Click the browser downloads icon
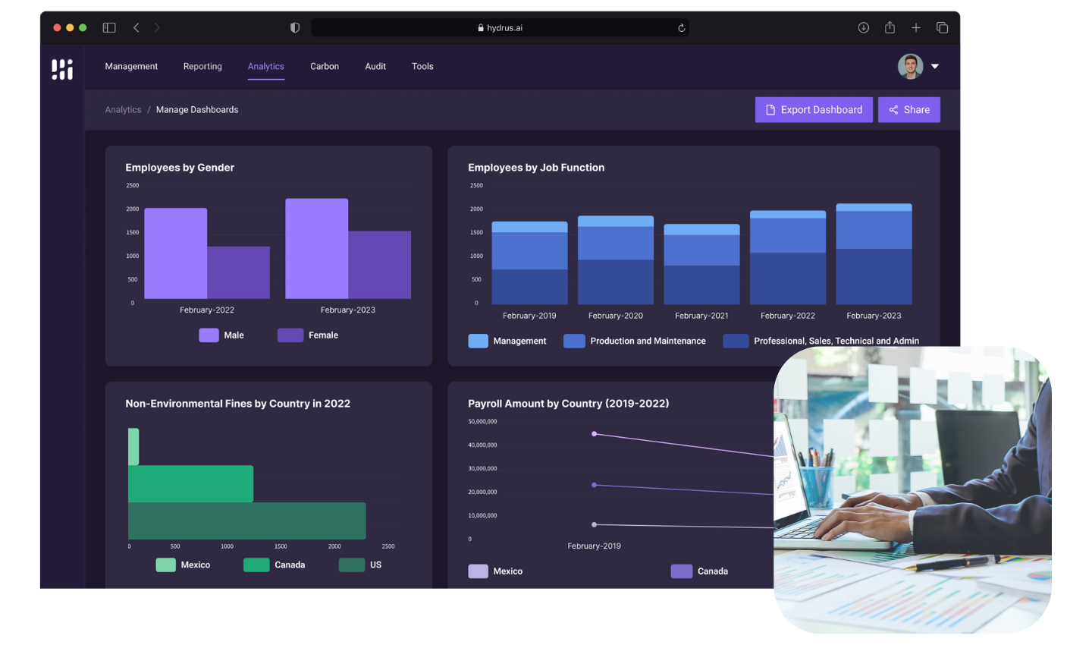Screen dimensions: 1092x645 tap(863, 27)
